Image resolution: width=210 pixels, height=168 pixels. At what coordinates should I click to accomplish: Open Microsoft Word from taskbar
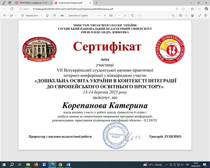pos(68,164)
